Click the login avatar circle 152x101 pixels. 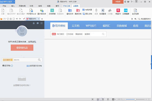[22, 31]
